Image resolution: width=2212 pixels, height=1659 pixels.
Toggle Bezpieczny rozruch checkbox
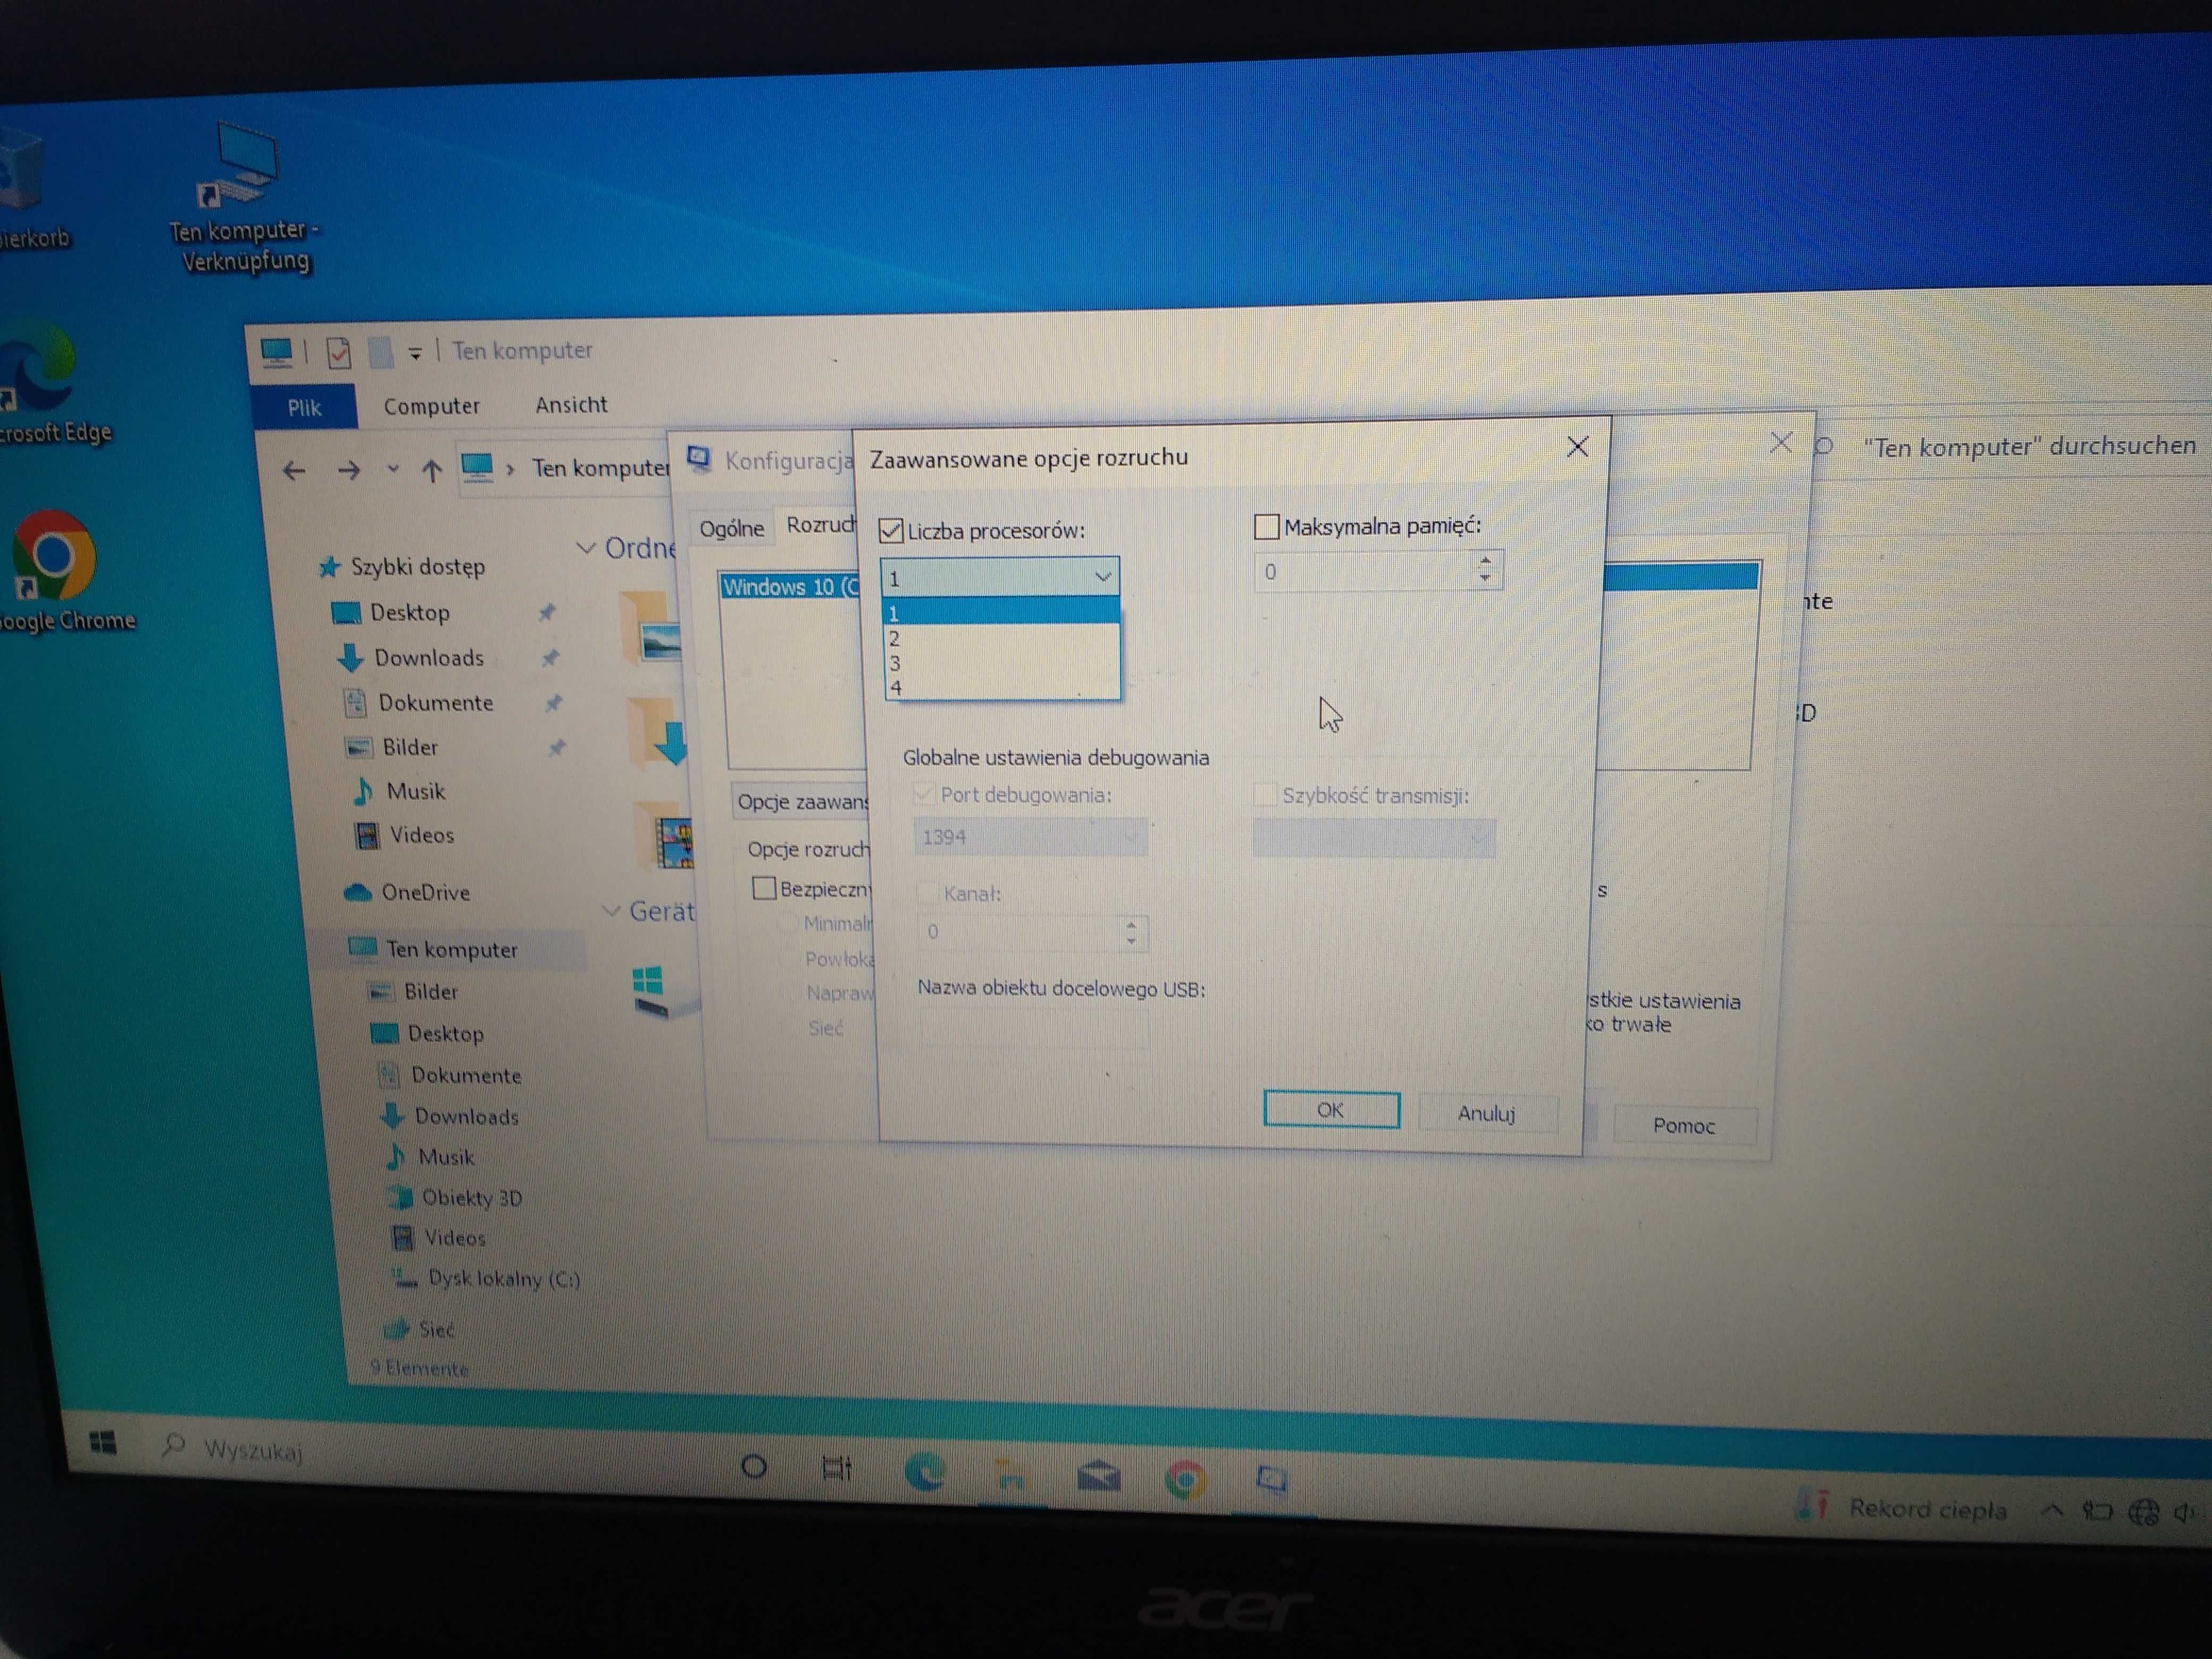point(763,888)
